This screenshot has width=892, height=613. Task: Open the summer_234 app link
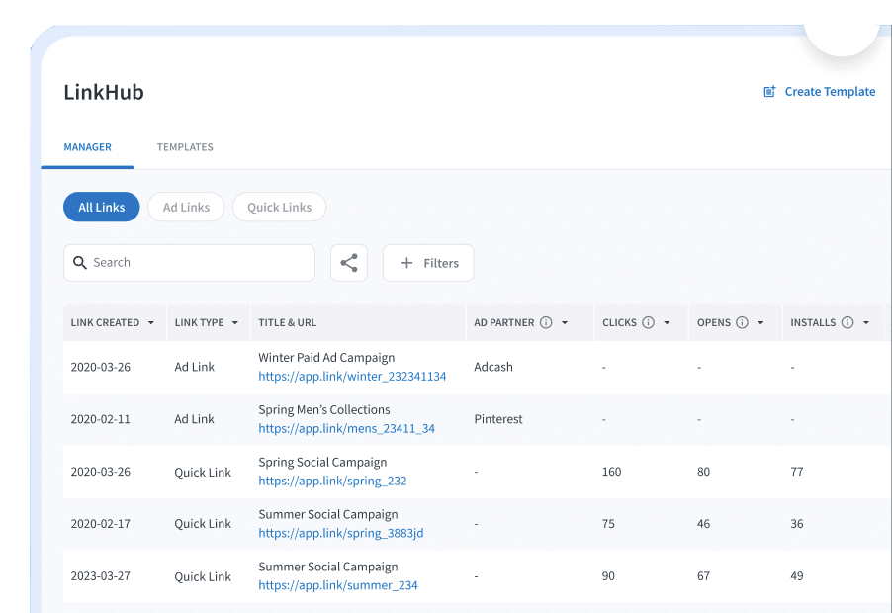point(338,585)
